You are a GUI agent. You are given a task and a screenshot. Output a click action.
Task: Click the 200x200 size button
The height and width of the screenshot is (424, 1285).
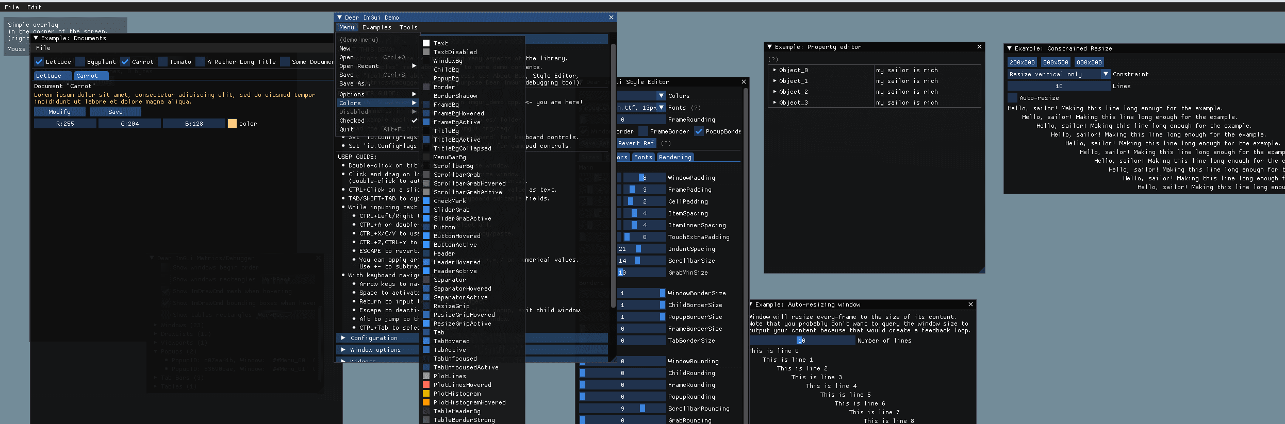tap(1022, 62)
